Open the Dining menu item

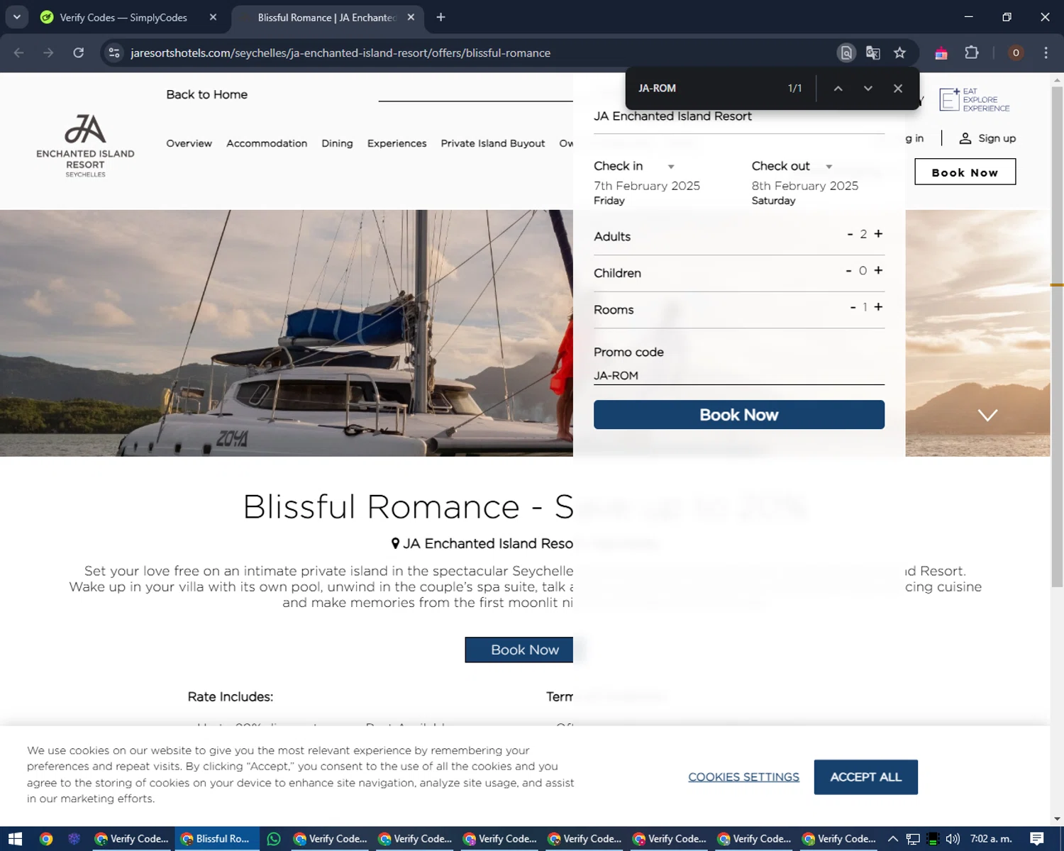[337, 143]
